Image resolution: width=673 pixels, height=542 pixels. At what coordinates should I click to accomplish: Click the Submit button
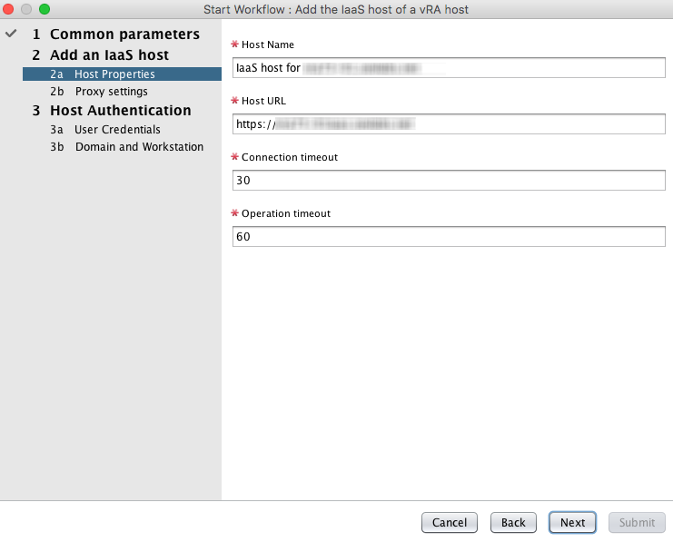tap(637, 522)
